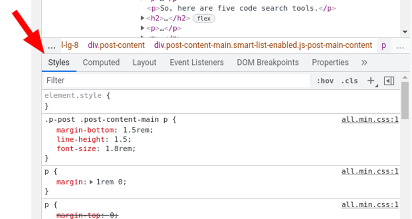Click the styles pane scroll up arrow

pyautogui.click(x=405, y=77)
